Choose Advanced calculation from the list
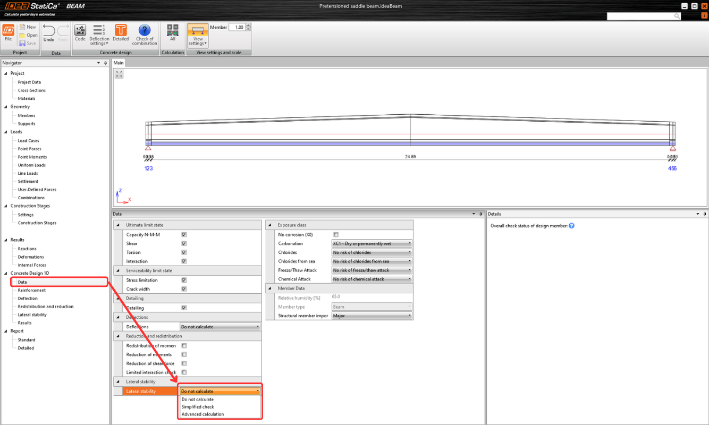This screenshot has height=425, width=709. [x=202, y=414]
